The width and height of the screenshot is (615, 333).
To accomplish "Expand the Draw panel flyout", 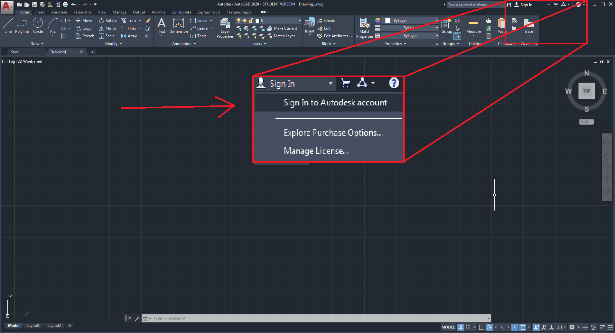I will coord(37,44).
